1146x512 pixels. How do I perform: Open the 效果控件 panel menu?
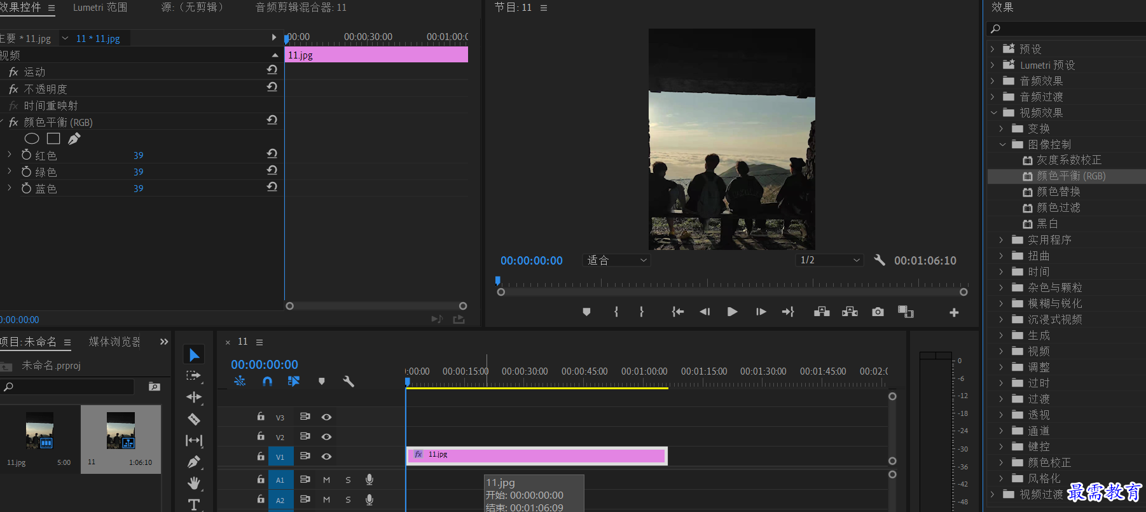click(x=52, y=8)
